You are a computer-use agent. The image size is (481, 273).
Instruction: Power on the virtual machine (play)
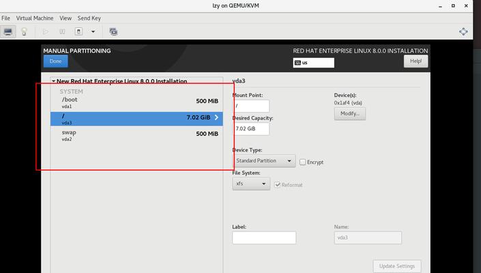[x=46, y=31]
